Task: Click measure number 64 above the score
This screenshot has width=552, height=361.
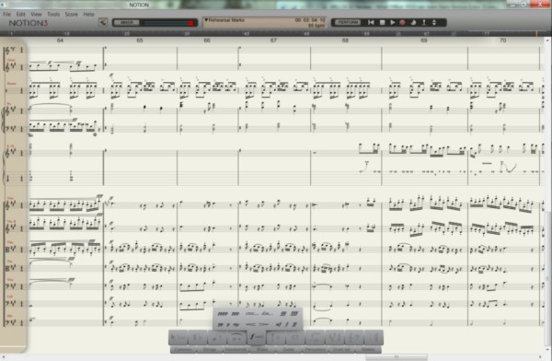Action: click(x=60, y=41)
